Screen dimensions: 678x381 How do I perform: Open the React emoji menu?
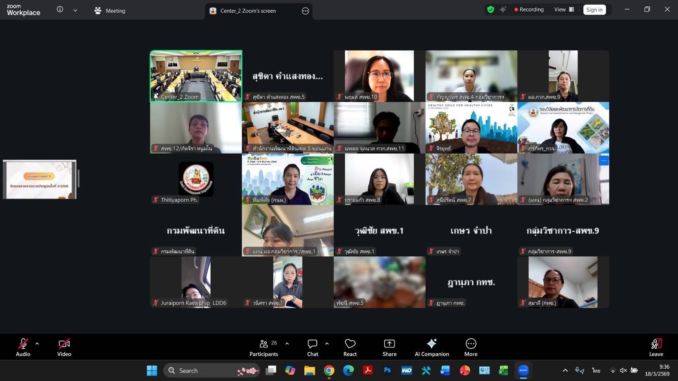(x=350, y=347)
